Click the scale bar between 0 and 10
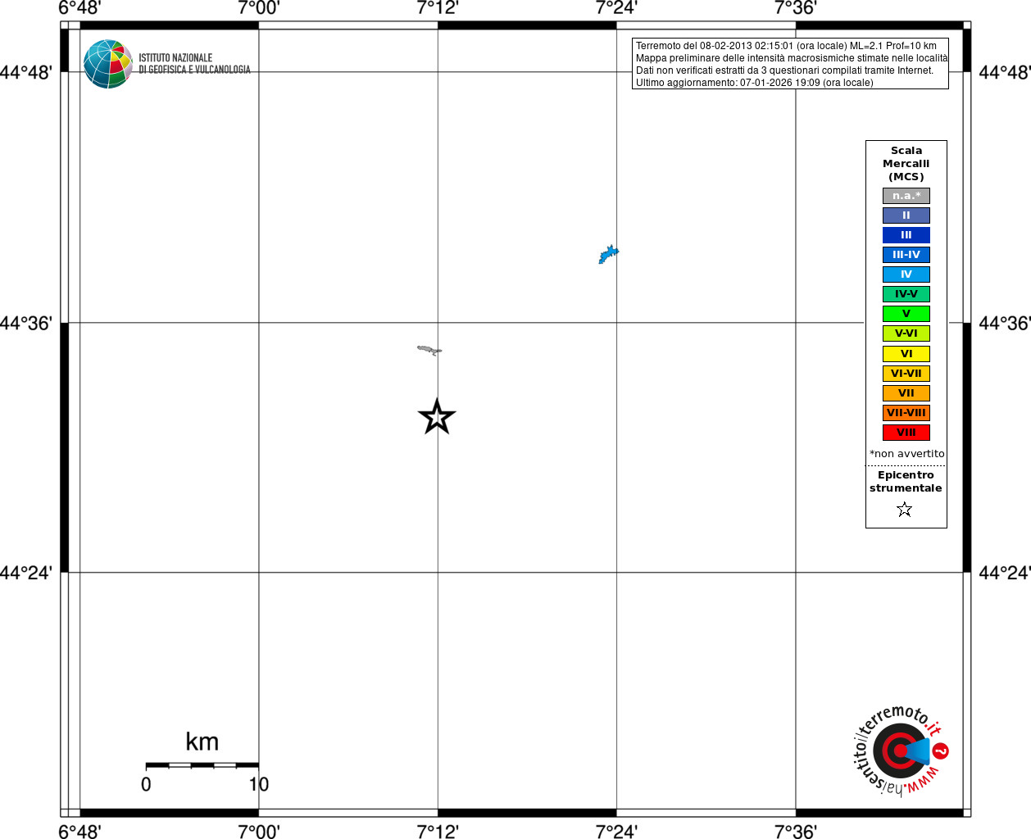Viewport: 1031px width, 839px height. 202,765
